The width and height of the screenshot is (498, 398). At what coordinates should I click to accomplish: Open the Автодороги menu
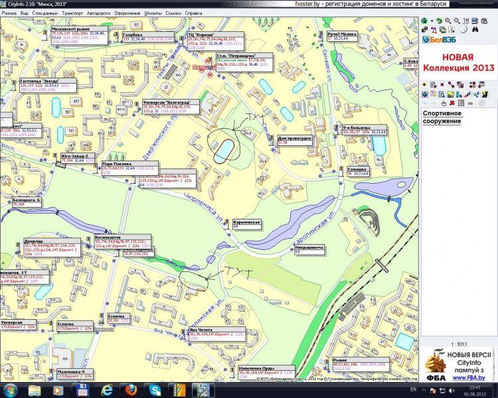point(99,13)
